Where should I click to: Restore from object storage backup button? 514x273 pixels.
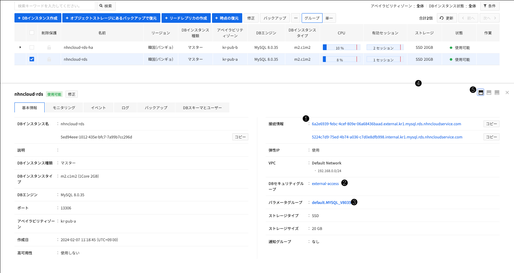(111, 18)
